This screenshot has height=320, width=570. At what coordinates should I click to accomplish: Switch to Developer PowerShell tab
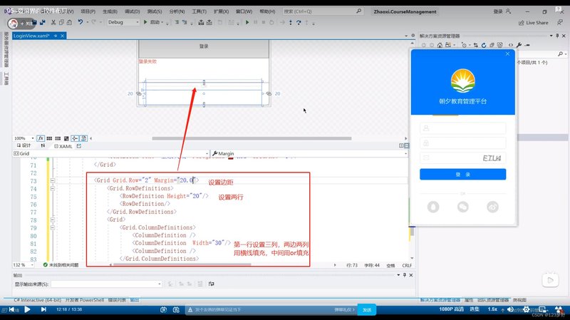84,300
